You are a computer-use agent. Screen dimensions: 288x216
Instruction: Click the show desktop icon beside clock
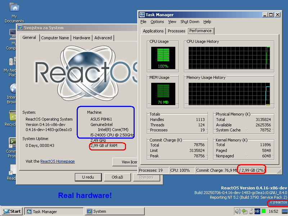pyautogui.click(x=285, y=211)
